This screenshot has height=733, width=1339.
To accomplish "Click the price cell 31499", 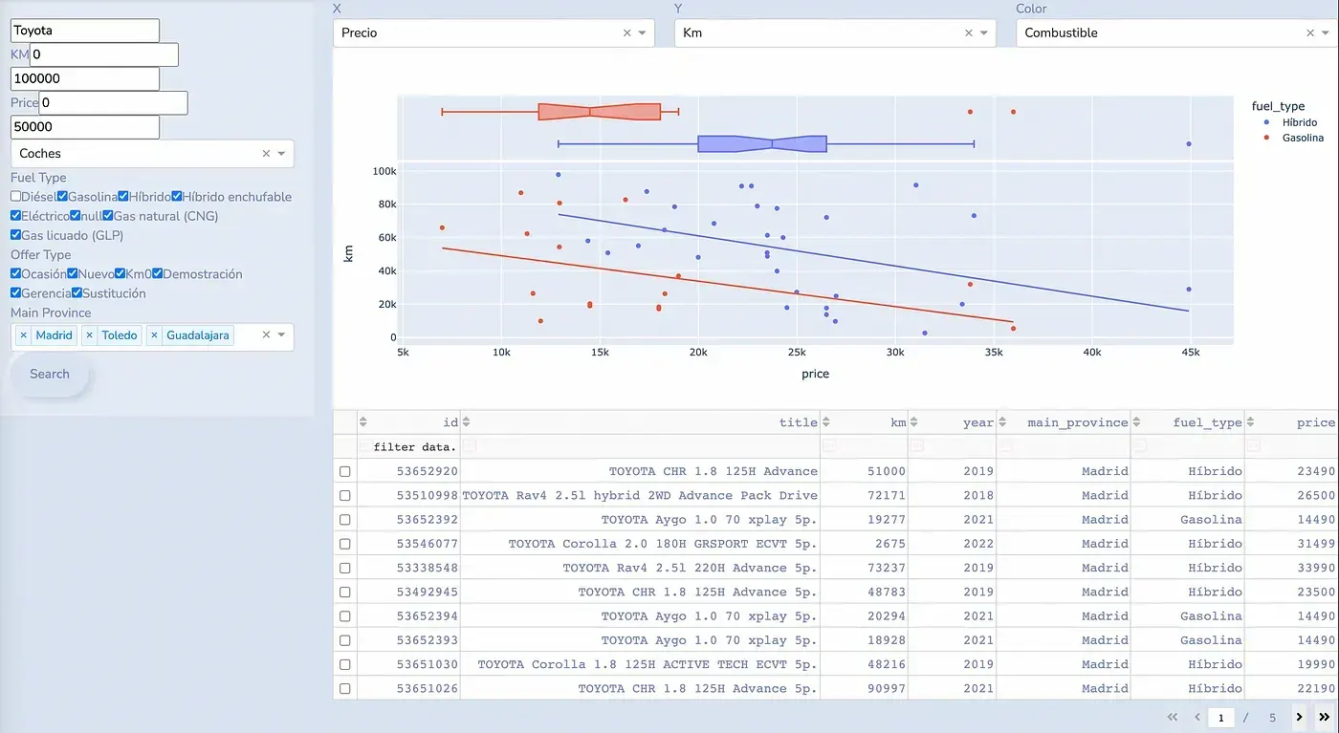I will coord(1291,544).
